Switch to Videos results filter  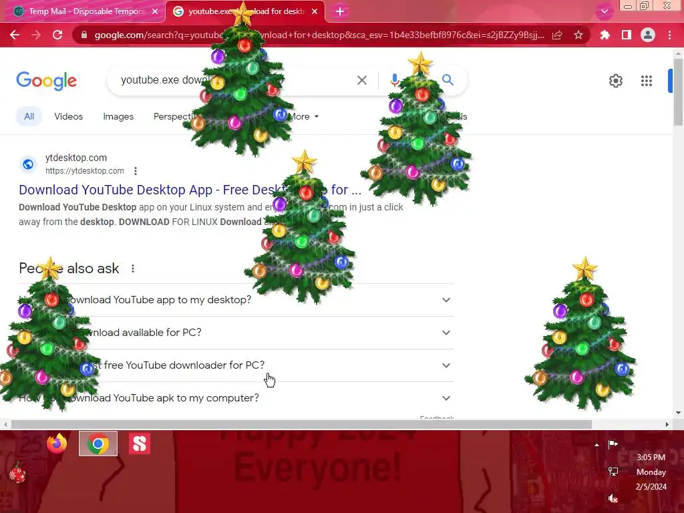(69, 116)
